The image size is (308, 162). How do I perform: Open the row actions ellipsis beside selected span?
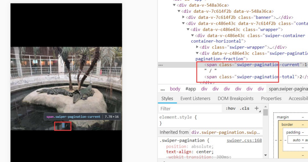[x=161, y=65]
